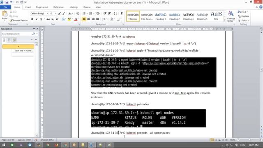Viewport: 263px width, 148px height.
Task: Apply No Spacing style
Action: [147, 16]
